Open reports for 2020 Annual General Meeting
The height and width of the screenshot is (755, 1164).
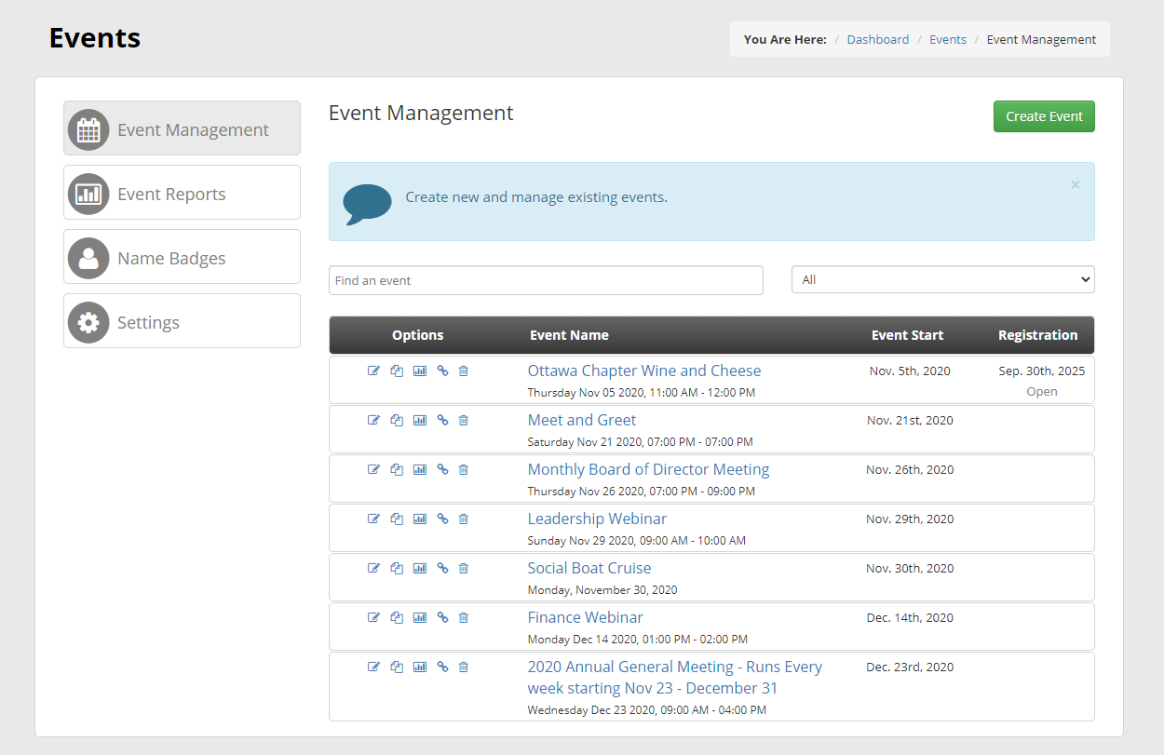(420, 667)
